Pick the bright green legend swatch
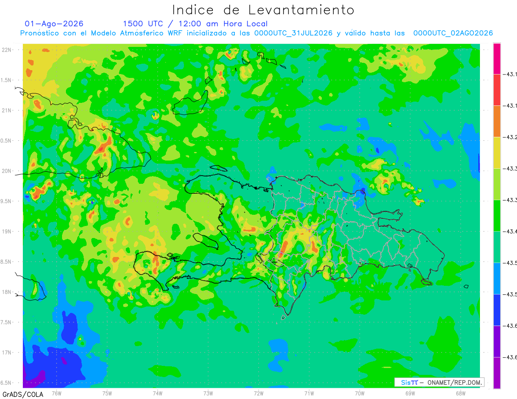The image size is (517, 399). pyautogui.click(x=497, y=216)
